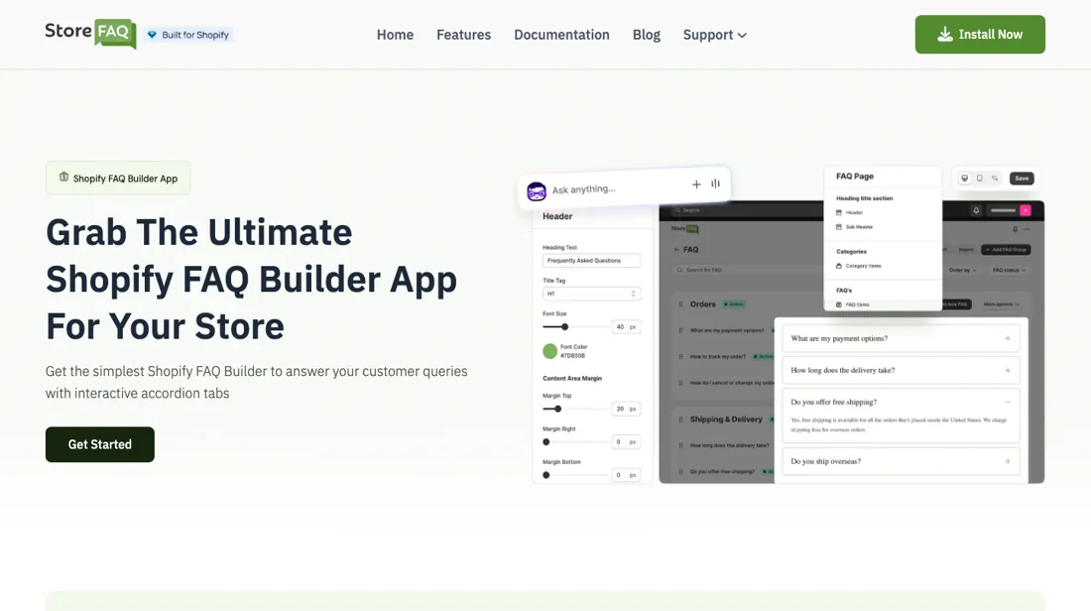The width and height of the screenshot is (1091, 611).
Task: Click the Margin Right slider handle
Action: point(546,442)
